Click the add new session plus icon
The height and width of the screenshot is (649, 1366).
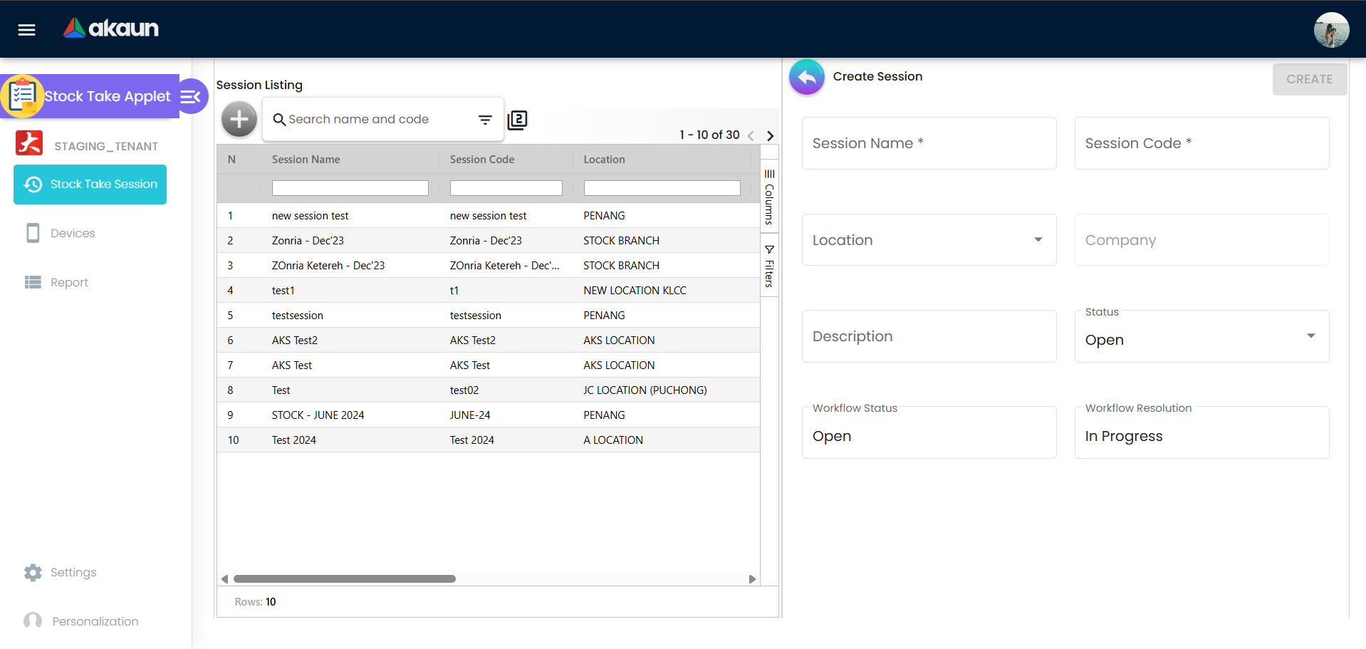(239, 119)
